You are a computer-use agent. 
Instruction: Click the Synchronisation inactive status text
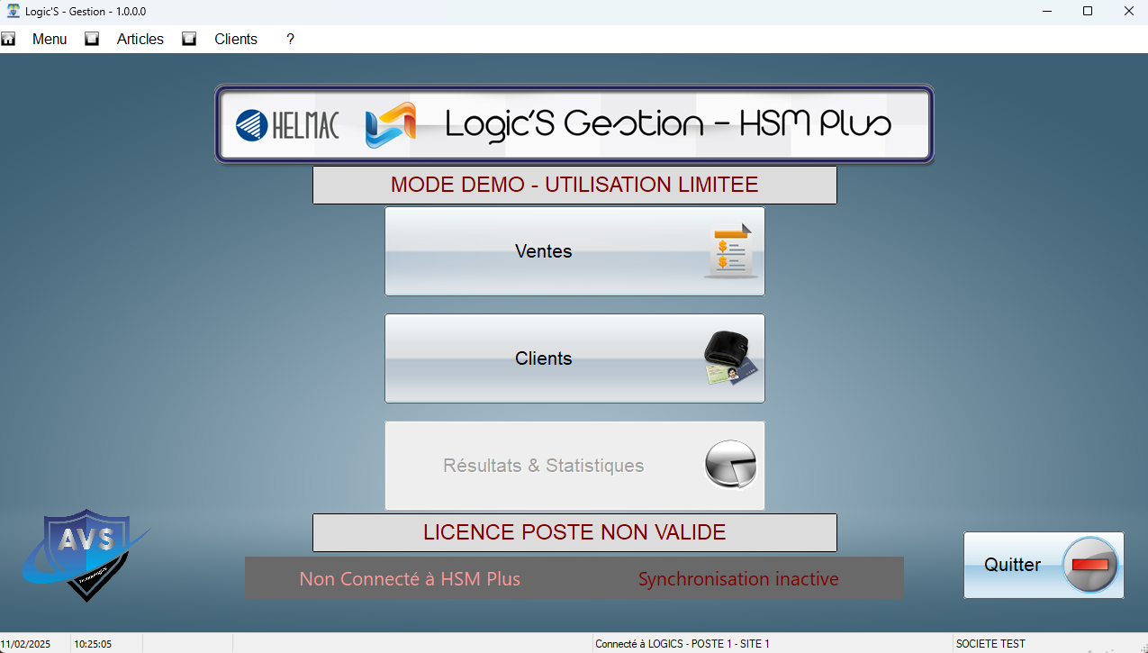tap(738, 579)
